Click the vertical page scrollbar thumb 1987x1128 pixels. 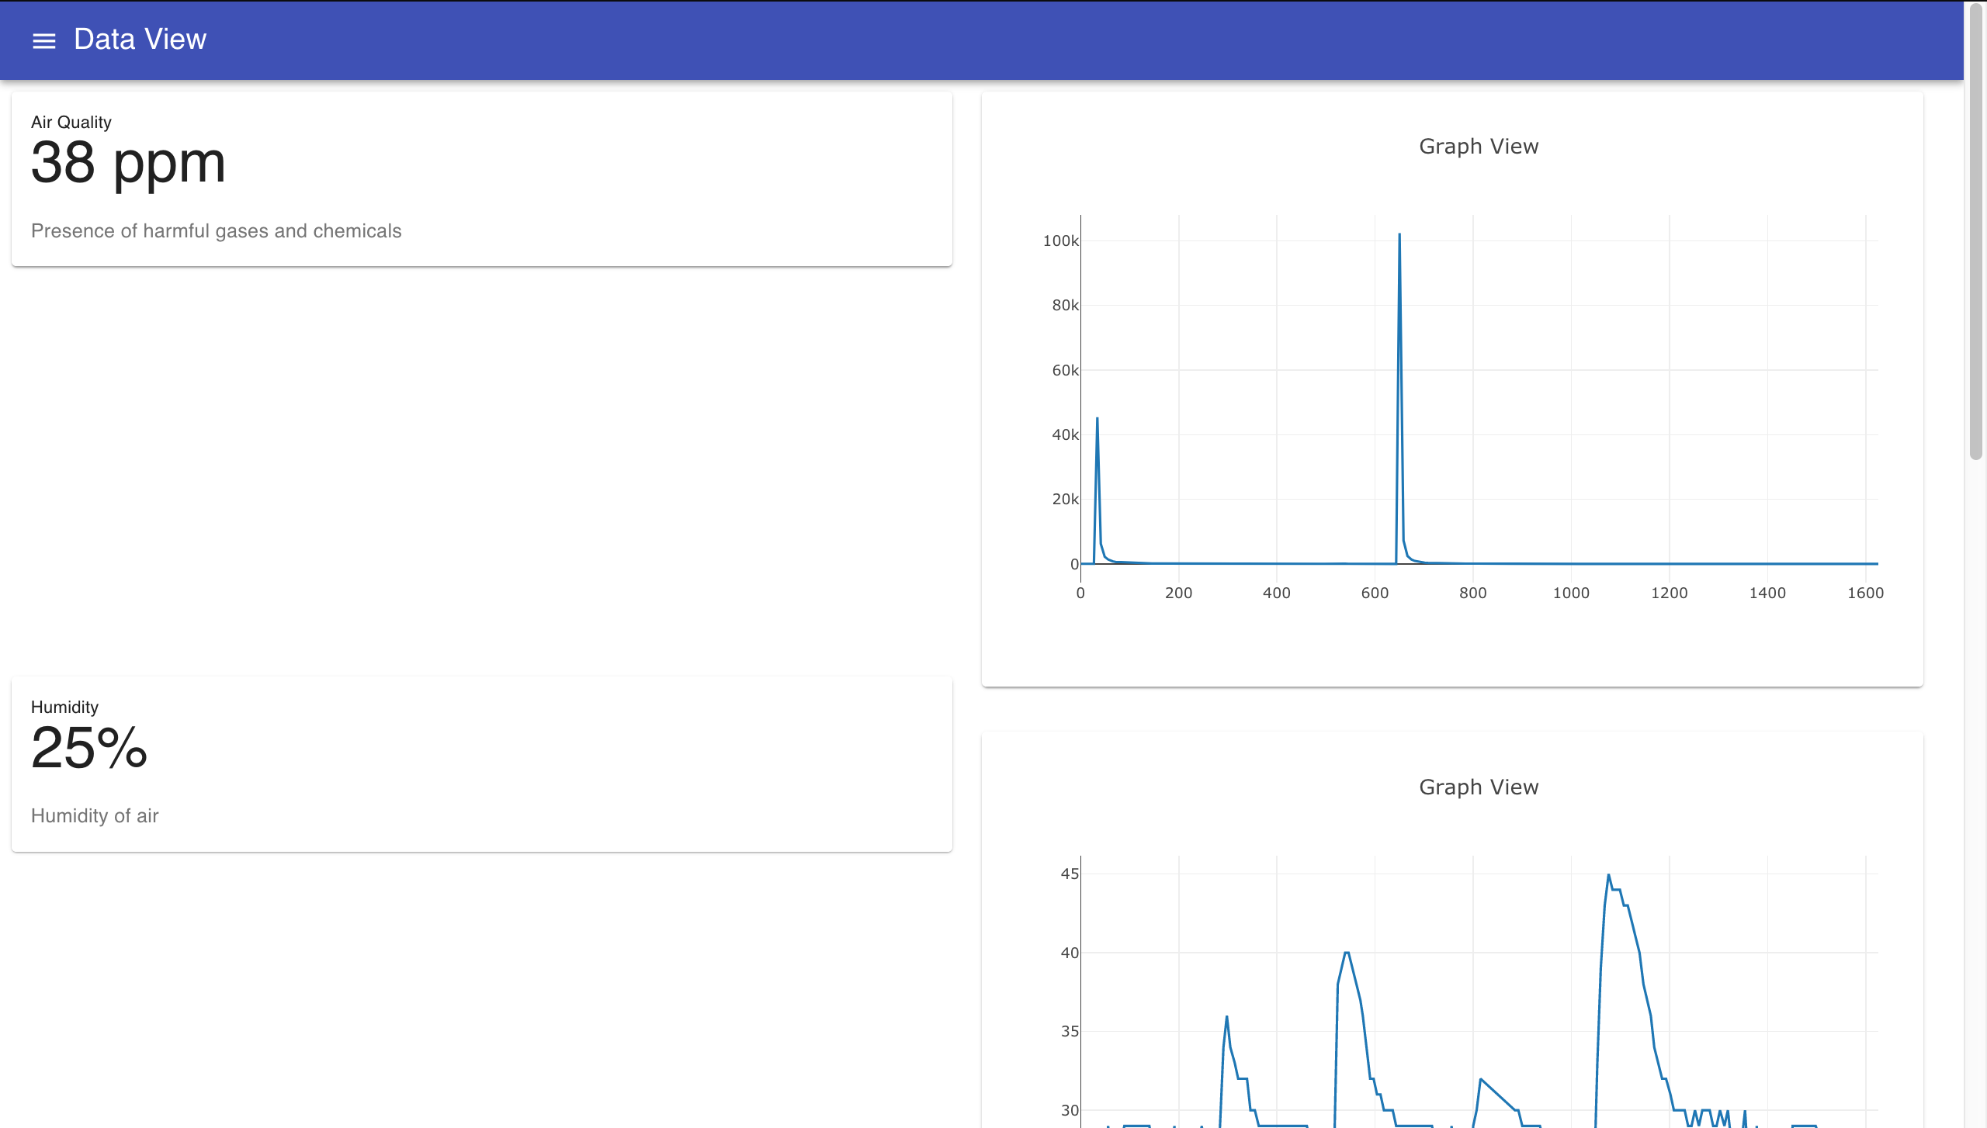coord(1975,233)
